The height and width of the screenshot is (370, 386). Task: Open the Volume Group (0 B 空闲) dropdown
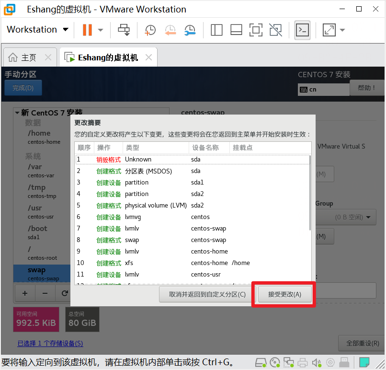(x=346, y=217)
